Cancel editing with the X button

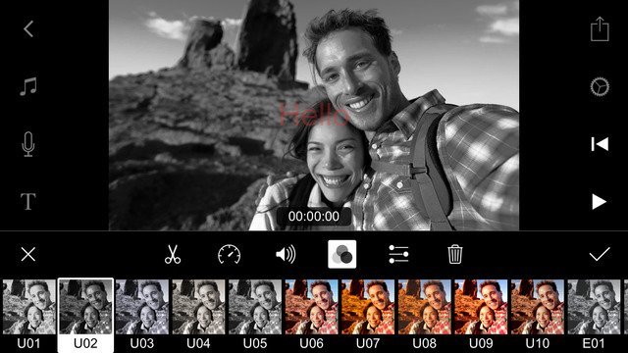point(28,254)
